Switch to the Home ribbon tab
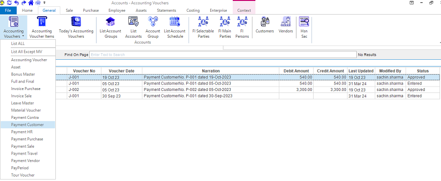Image resolution: width=441 pixels, height=181 pixels. pos(27,10)
